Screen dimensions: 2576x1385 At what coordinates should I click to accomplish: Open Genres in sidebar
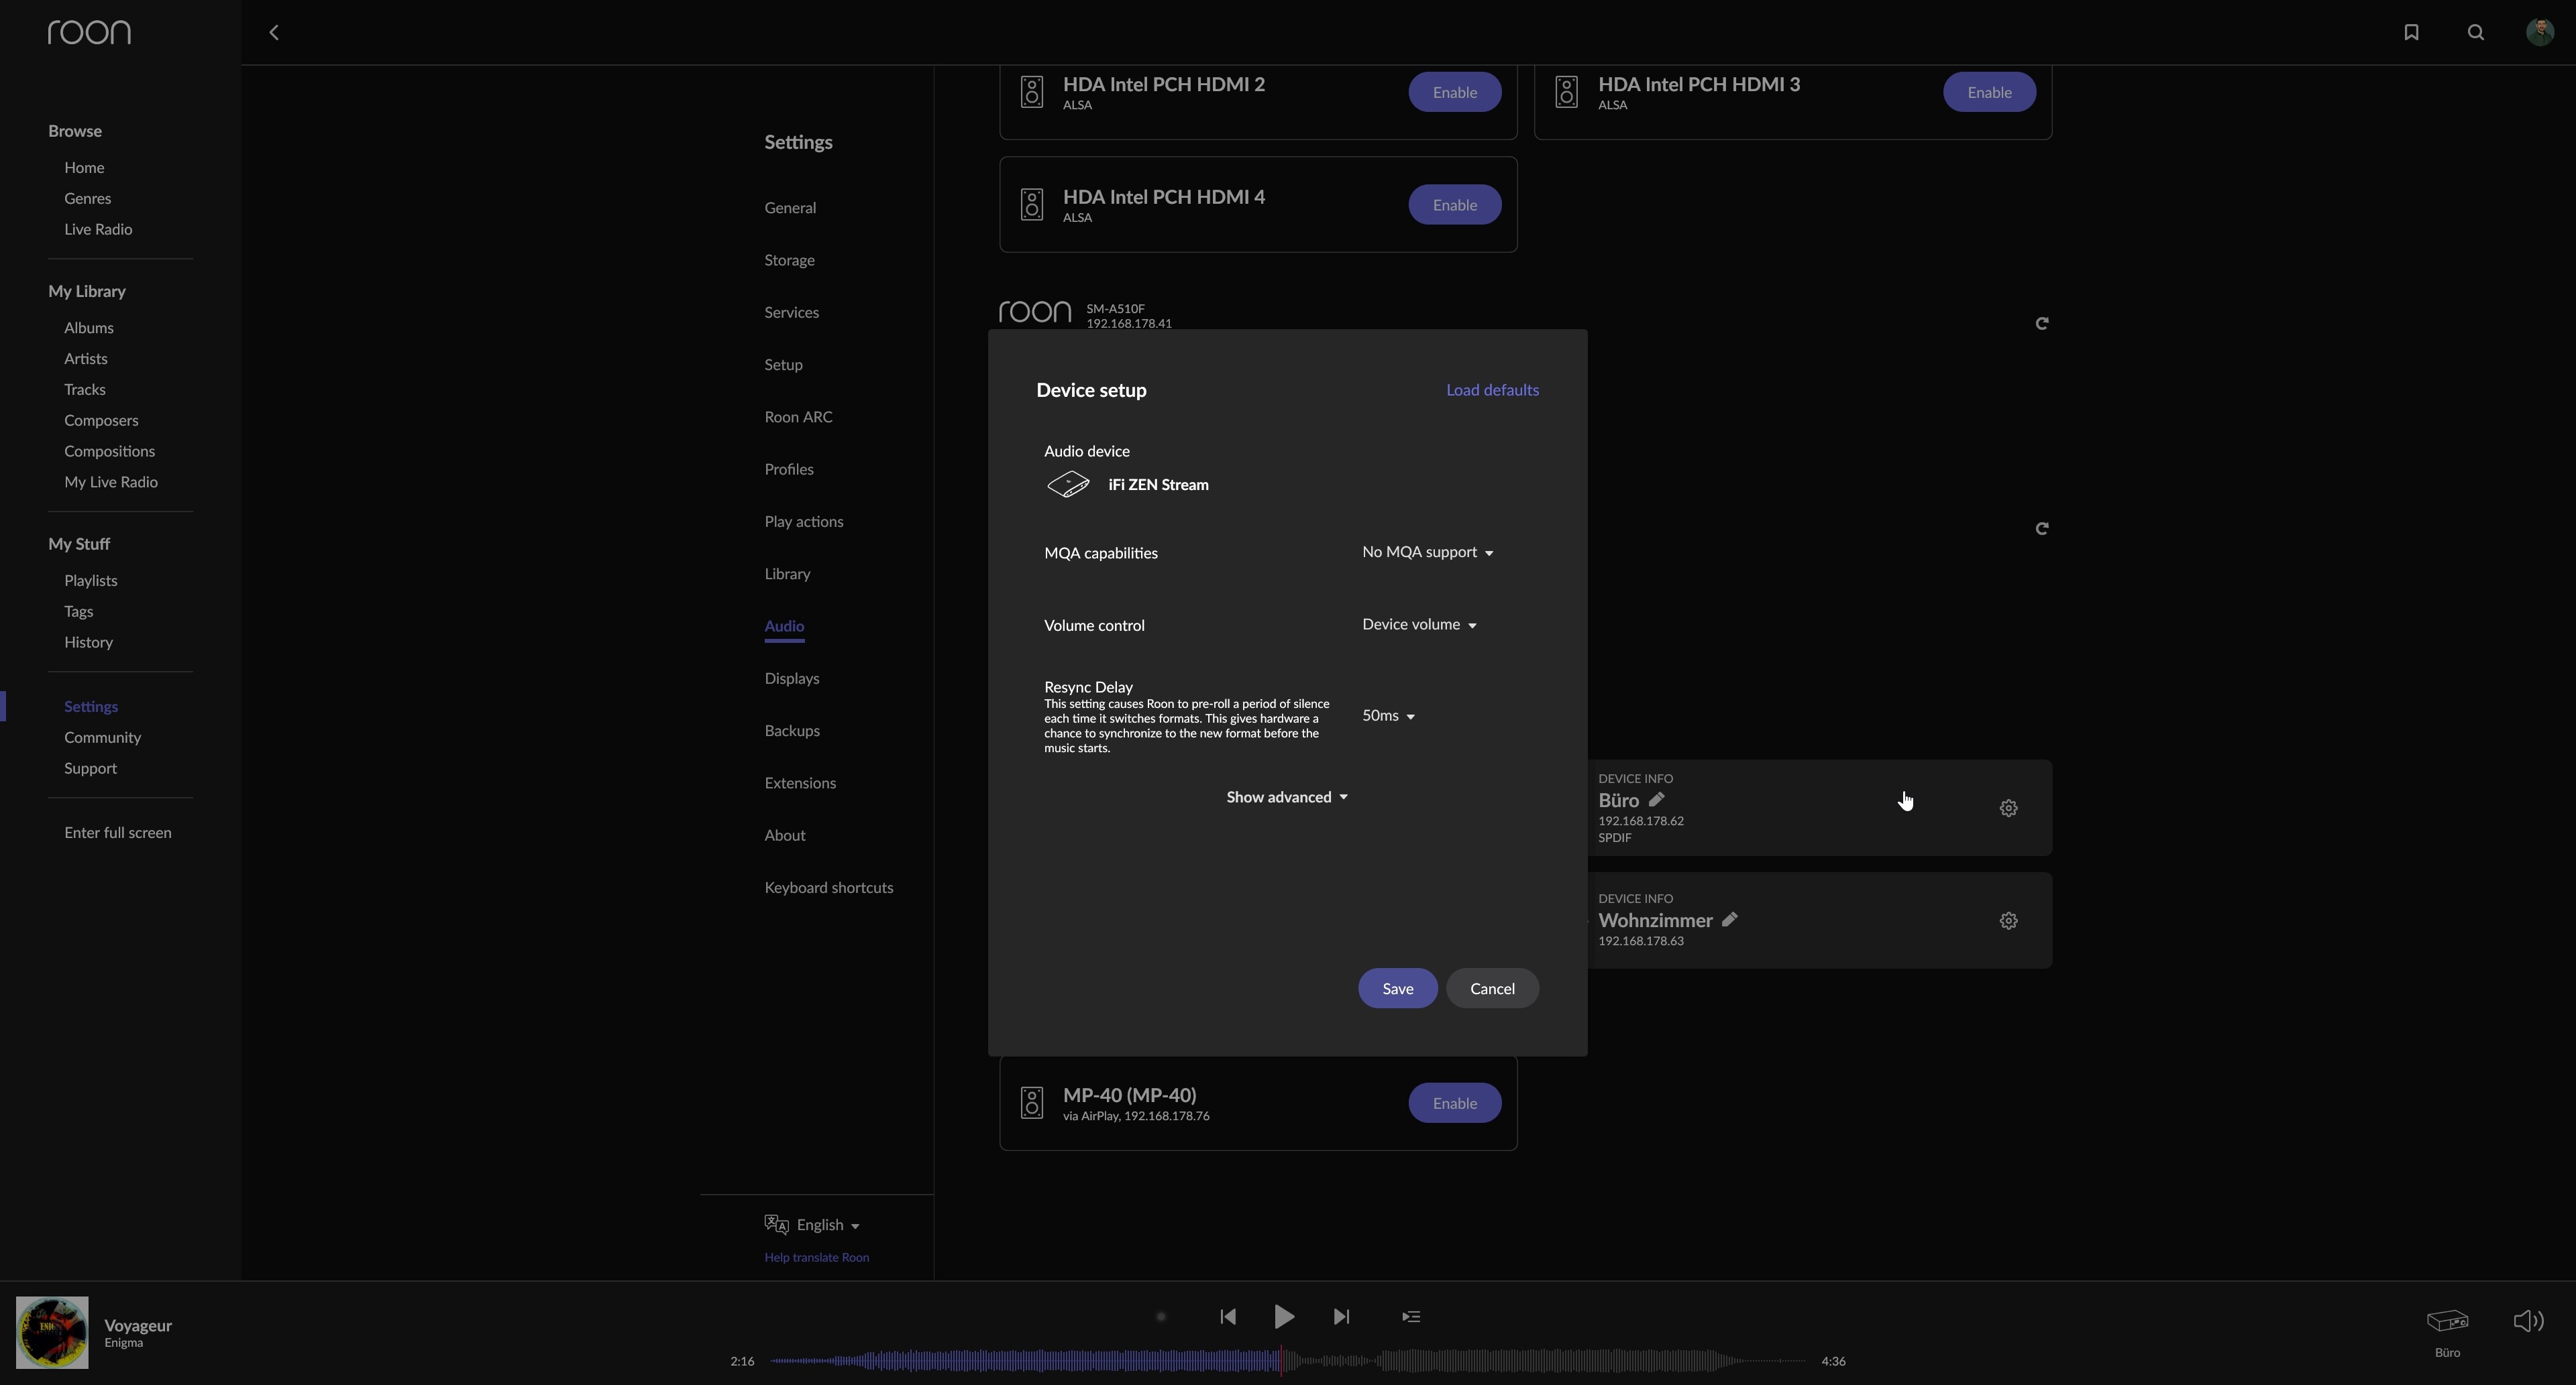click(87, 199)
